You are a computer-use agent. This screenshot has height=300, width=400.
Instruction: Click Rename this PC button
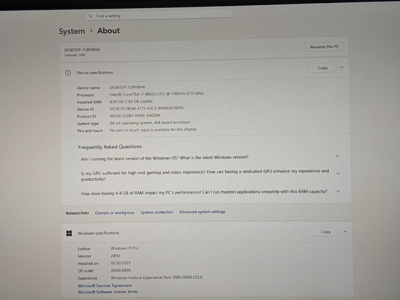(324, 47)
